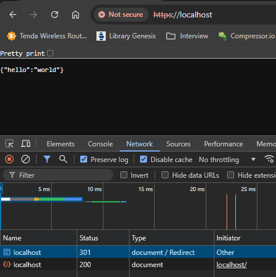Check the Hide data URLs checkbox

click(165, 175)
